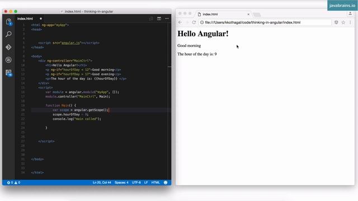Viewport: 358px width, 201px height.
Task: Split the editor in VS Code
Action: click(x=159, y=18)
